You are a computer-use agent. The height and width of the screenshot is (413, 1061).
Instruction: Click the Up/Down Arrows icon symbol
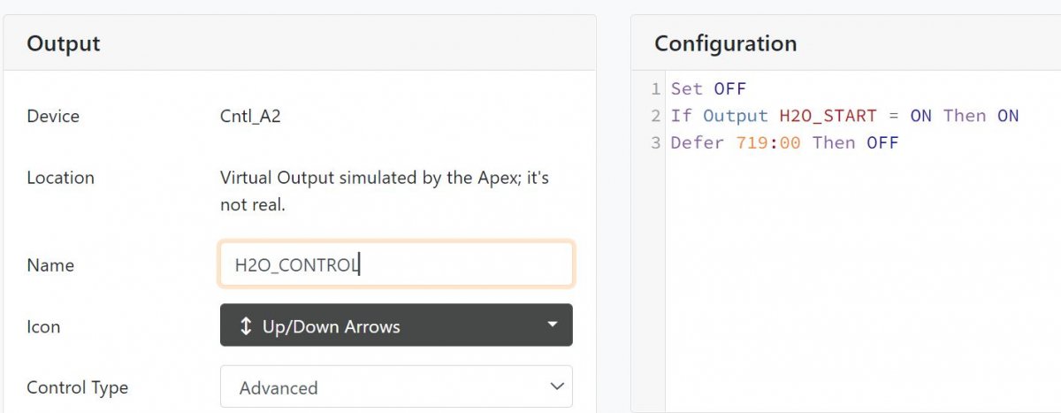coord(246,326)
